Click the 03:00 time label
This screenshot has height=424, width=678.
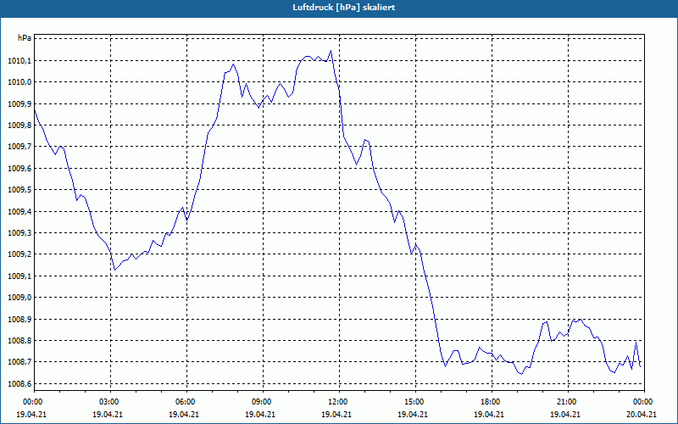point(108,402)
